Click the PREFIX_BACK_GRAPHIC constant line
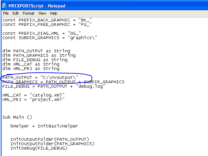The width and height of the screenshot is (208, 156). (47, 20)
